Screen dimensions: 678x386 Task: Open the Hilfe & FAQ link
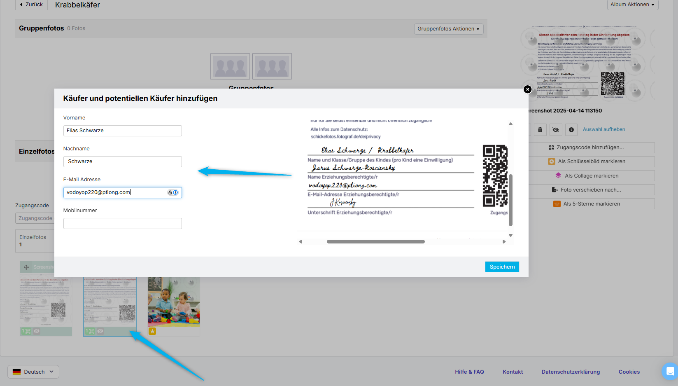coord(469,372)
